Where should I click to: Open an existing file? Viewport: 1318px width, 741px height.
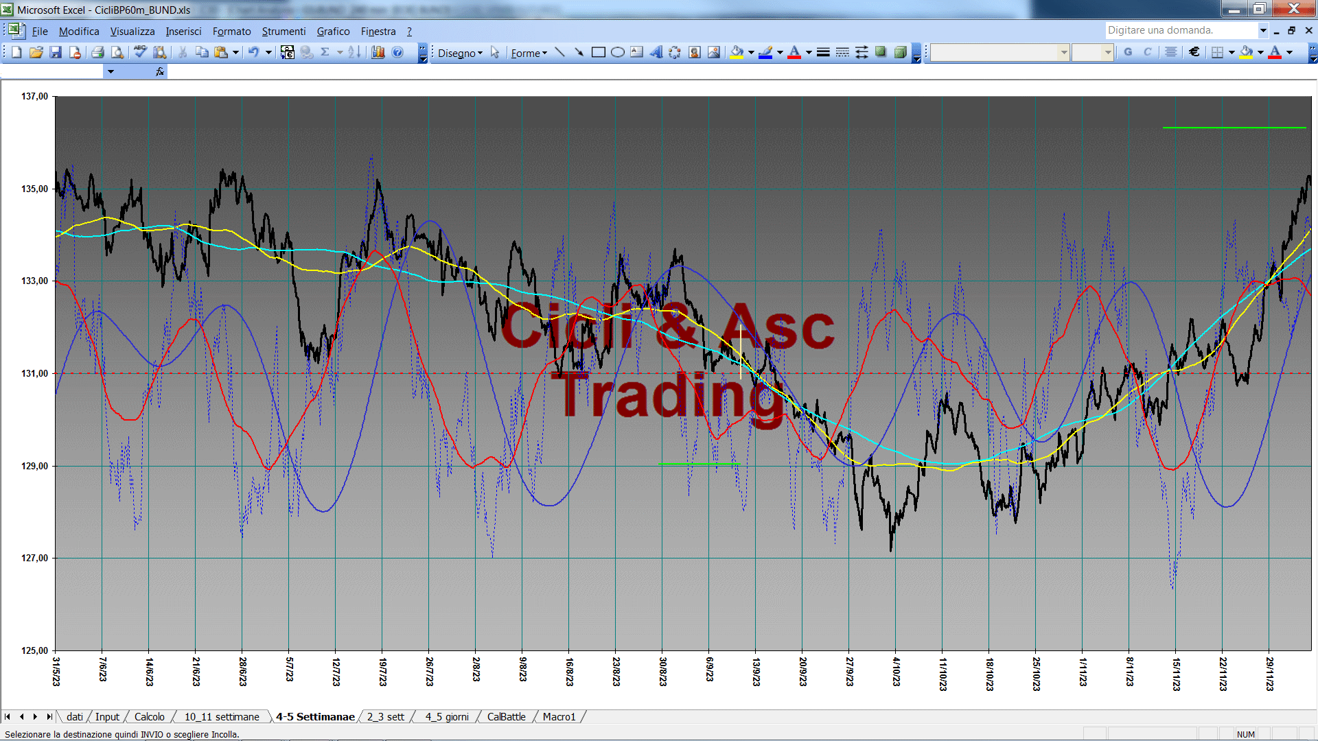coord(36,52)
